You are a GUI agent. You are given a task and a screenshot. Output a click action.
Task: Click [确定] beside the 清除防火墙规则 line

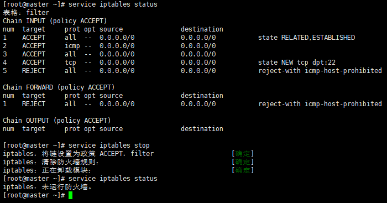point(243,162)
